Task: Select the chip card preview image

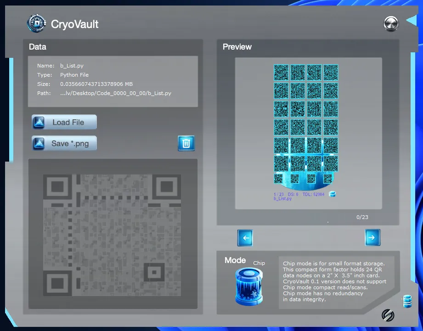Action: tap(306, 131)
